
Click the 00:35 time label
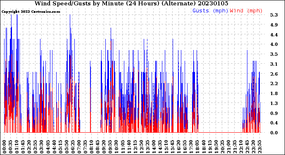11,147
